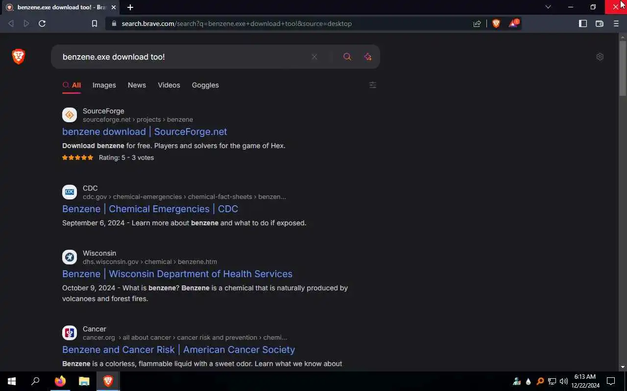Open search filters sliders icon

tap(373, 85)
